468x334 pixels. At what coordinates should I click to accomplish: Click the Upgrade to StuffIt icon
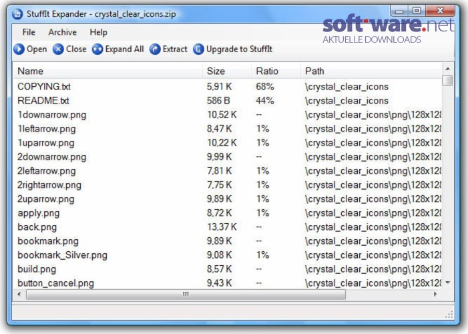click(198, 49)
